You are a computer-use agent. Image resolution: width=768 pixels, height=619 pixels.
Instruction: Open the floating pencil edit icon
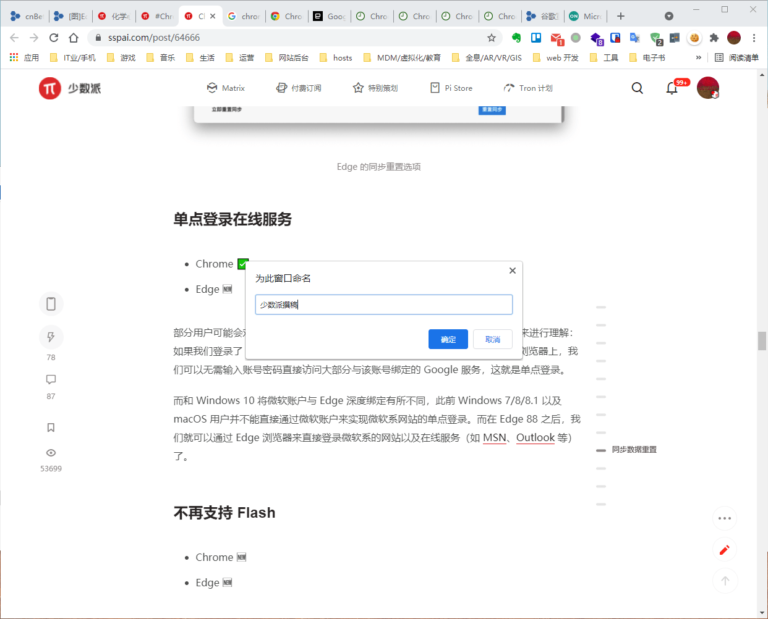(725, 549)
